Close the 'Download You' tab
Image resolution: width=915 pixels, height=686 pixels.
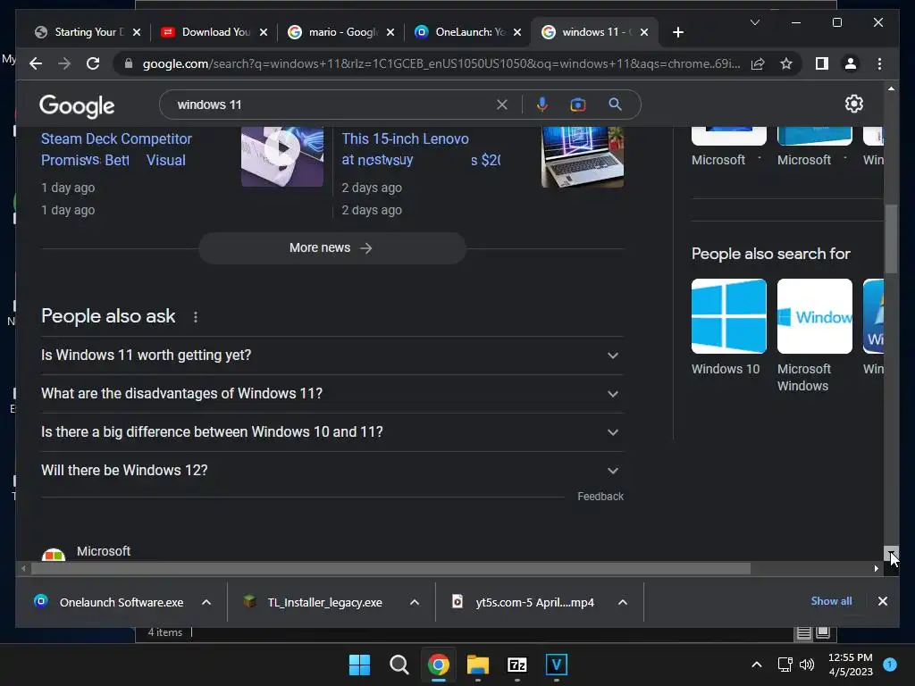click(x=264, y=32)
